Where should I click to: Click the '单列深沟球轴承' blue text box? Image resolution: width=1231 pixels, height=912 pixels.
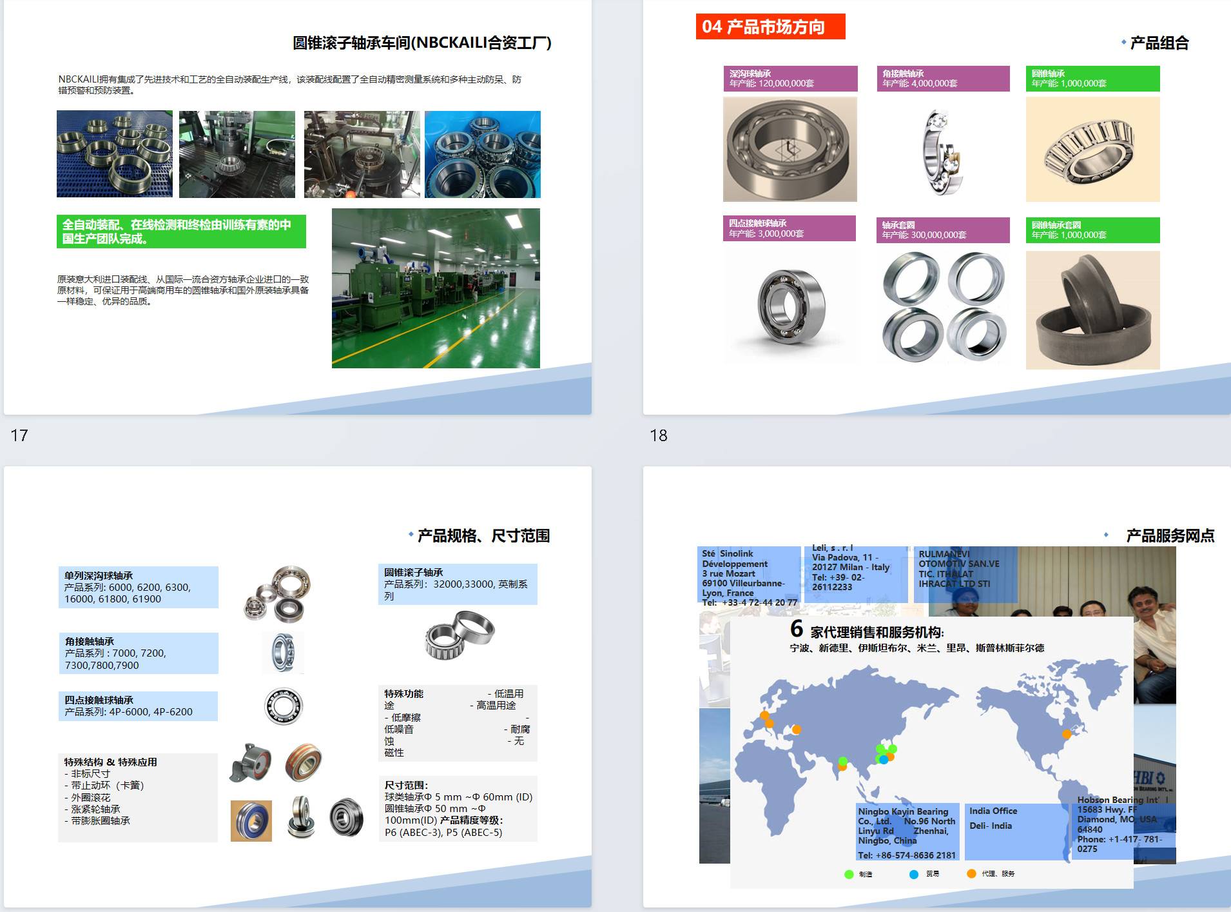(138, 587)
